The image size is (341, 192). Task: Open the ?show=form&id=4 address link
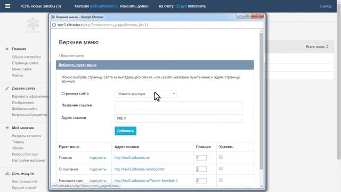[x=146, y=180]
